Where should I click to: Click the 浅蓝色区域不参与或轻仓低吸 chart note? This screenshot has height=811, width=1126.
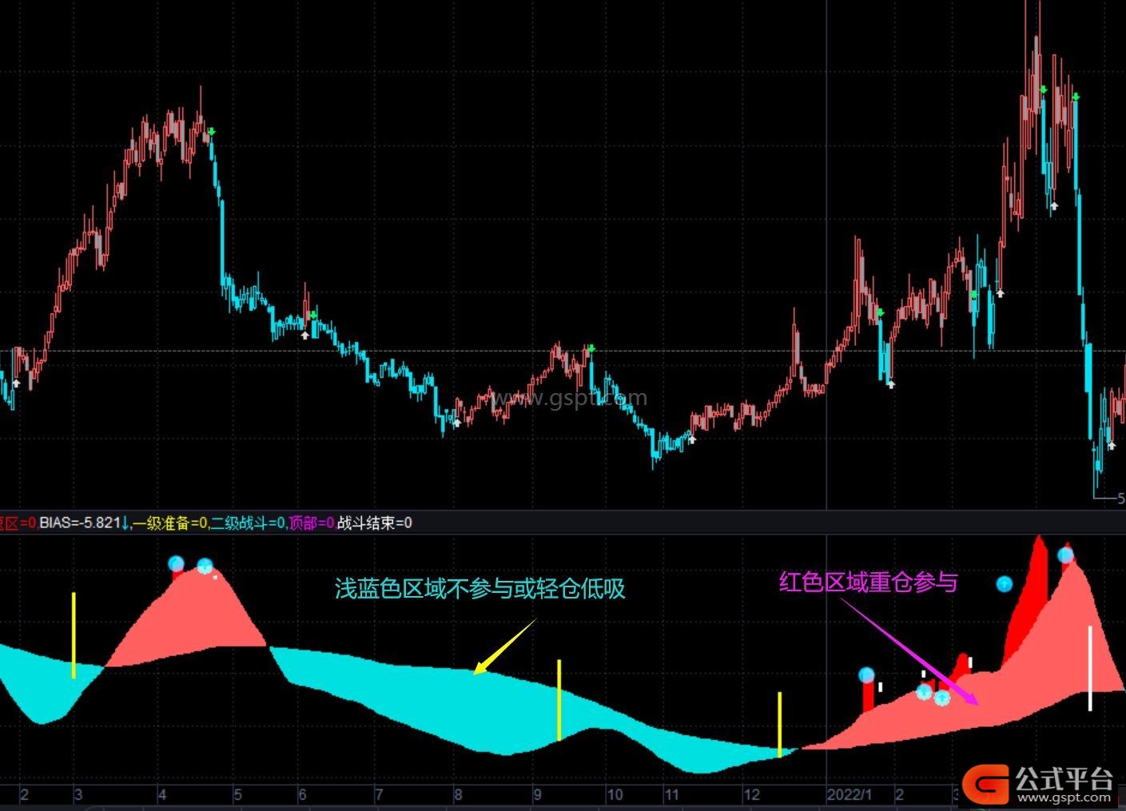(479, 589)
